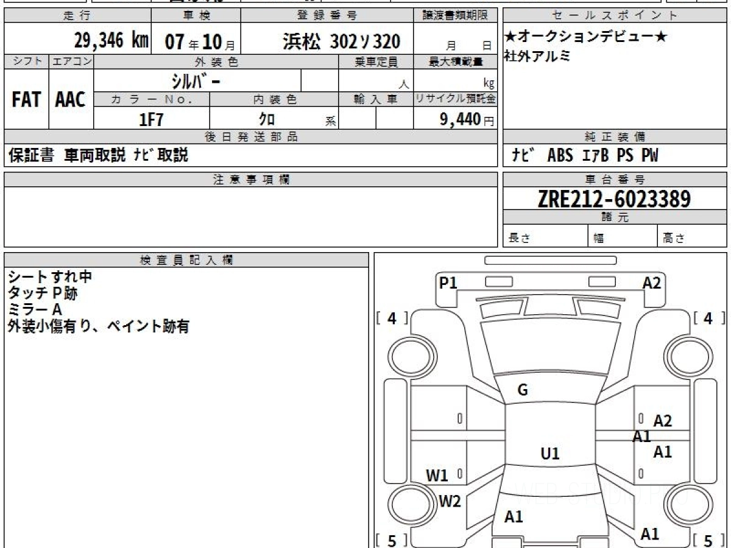731x548 pixels.
Task: Select exterior color シルバー
Action: point(196,80)
